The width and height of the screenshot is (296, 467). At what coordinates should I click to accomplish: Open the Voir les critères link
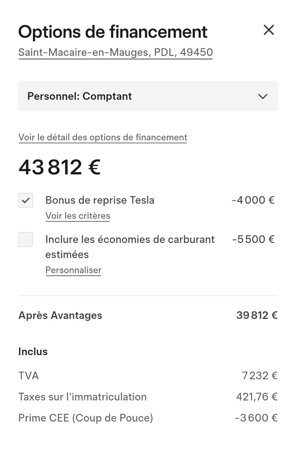pos(78,216)
